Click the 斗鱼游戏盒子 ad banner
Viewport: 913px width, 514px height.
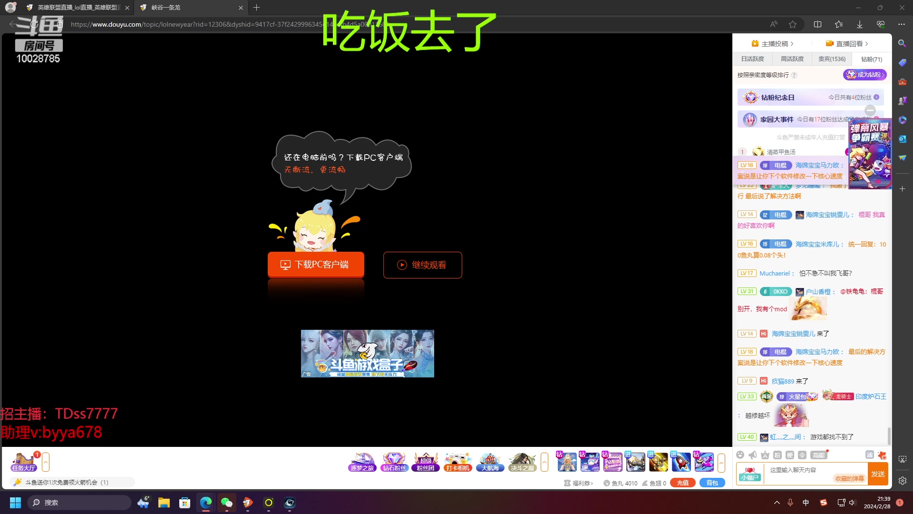pyautogui.click(x=367, y=354)
